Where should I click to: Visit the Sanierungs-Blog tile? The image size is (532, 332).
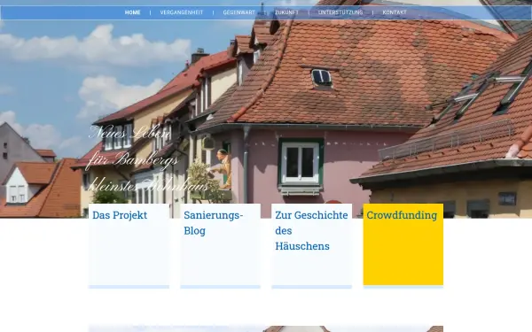(x=220, y=246)
